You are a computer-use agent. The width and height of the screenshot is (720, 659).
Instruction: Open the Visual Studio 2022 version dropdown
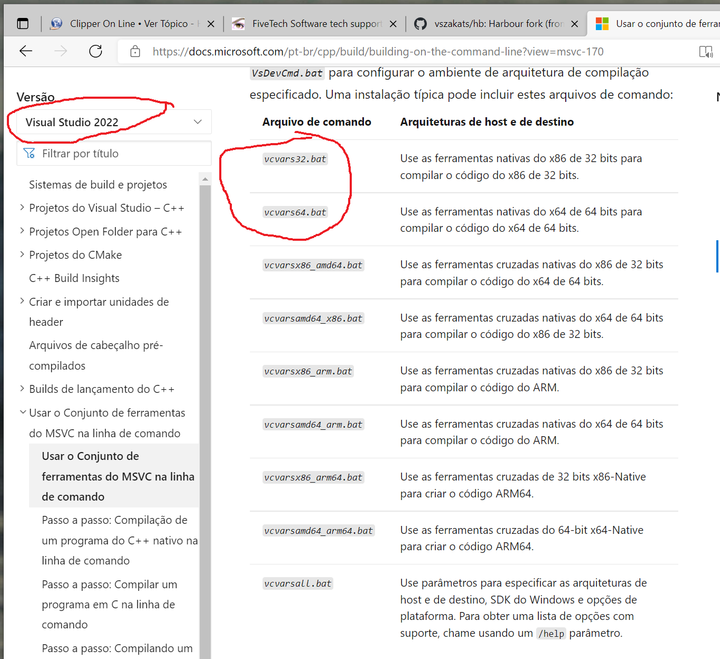click(114, 122)
